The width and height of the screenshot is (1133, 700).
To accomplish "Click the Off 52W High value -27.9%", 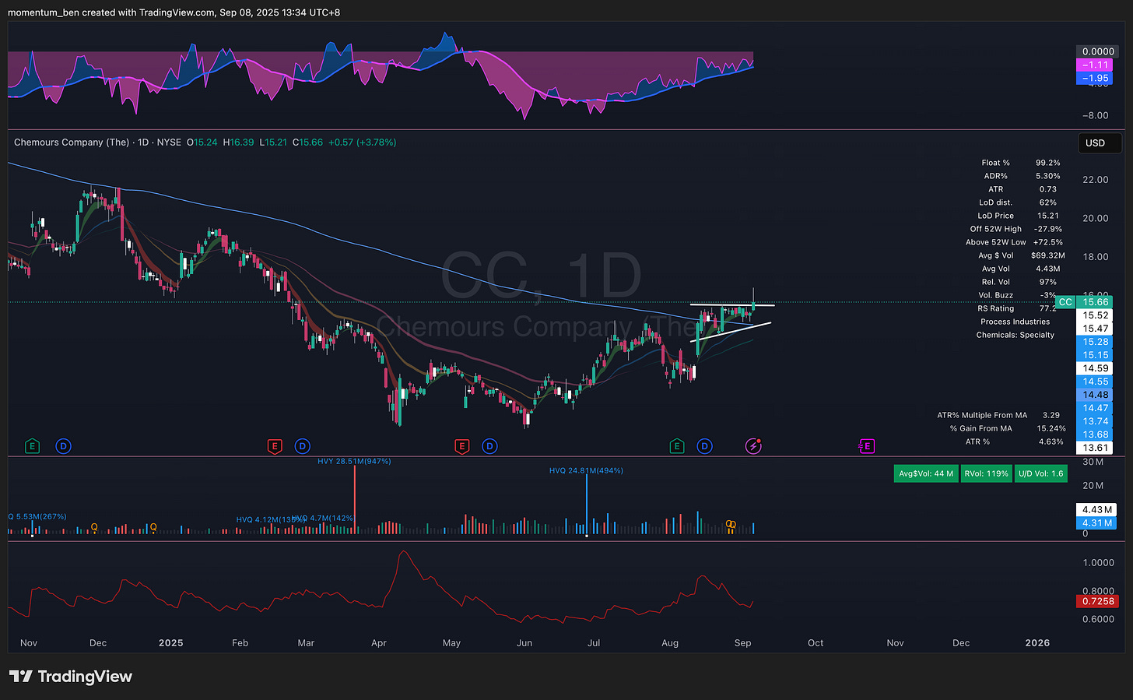I will coord(1048,229).
